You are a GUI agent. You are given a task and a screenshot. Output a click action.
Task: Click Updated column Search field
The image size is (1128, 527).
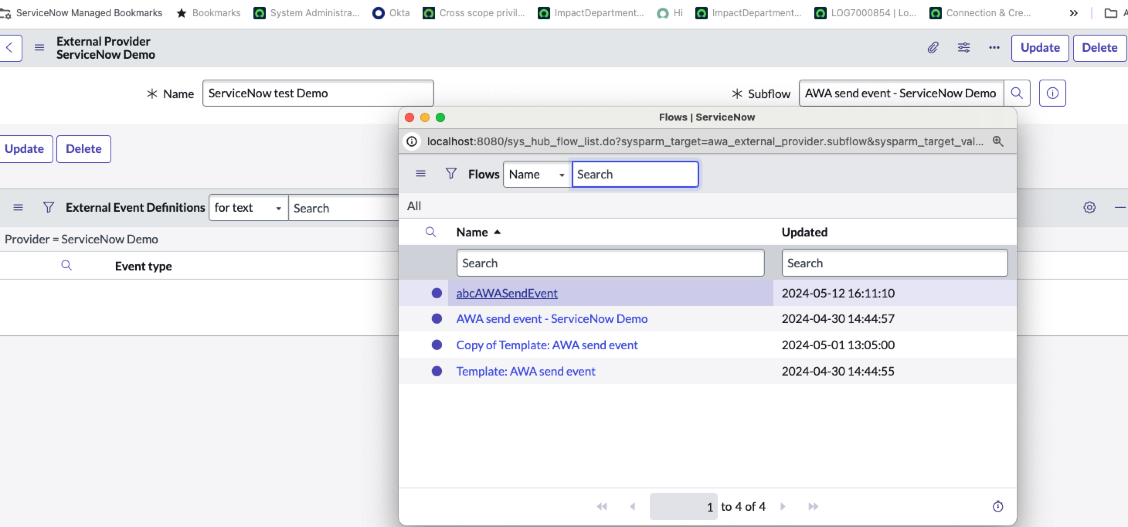click(895, 263)
